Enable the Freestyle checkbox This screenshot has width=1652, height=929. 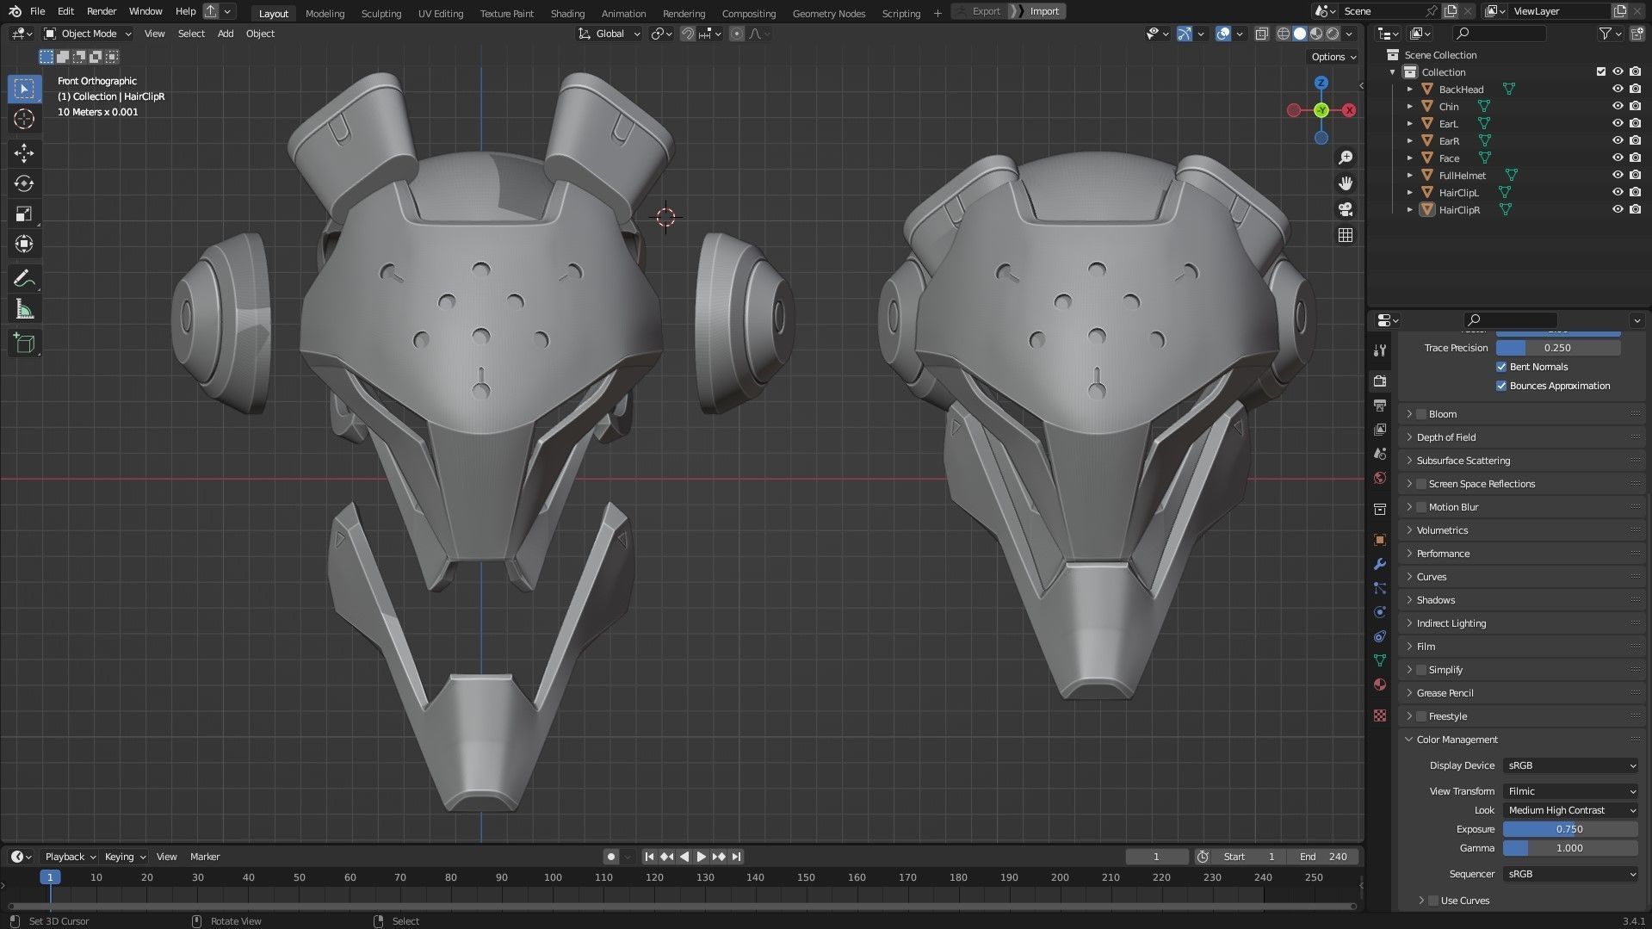pyautogui.click(x=1421, y=716)
